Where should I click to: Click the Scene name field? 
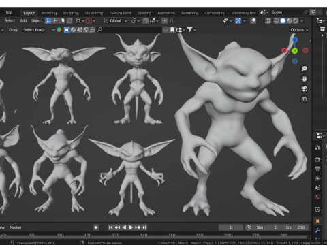click(286, 12)
